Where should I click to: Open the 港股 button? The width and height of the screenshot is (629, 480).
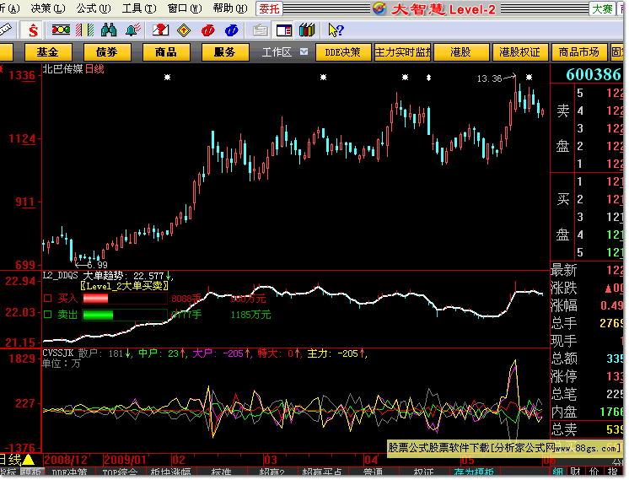pos(461,52)
